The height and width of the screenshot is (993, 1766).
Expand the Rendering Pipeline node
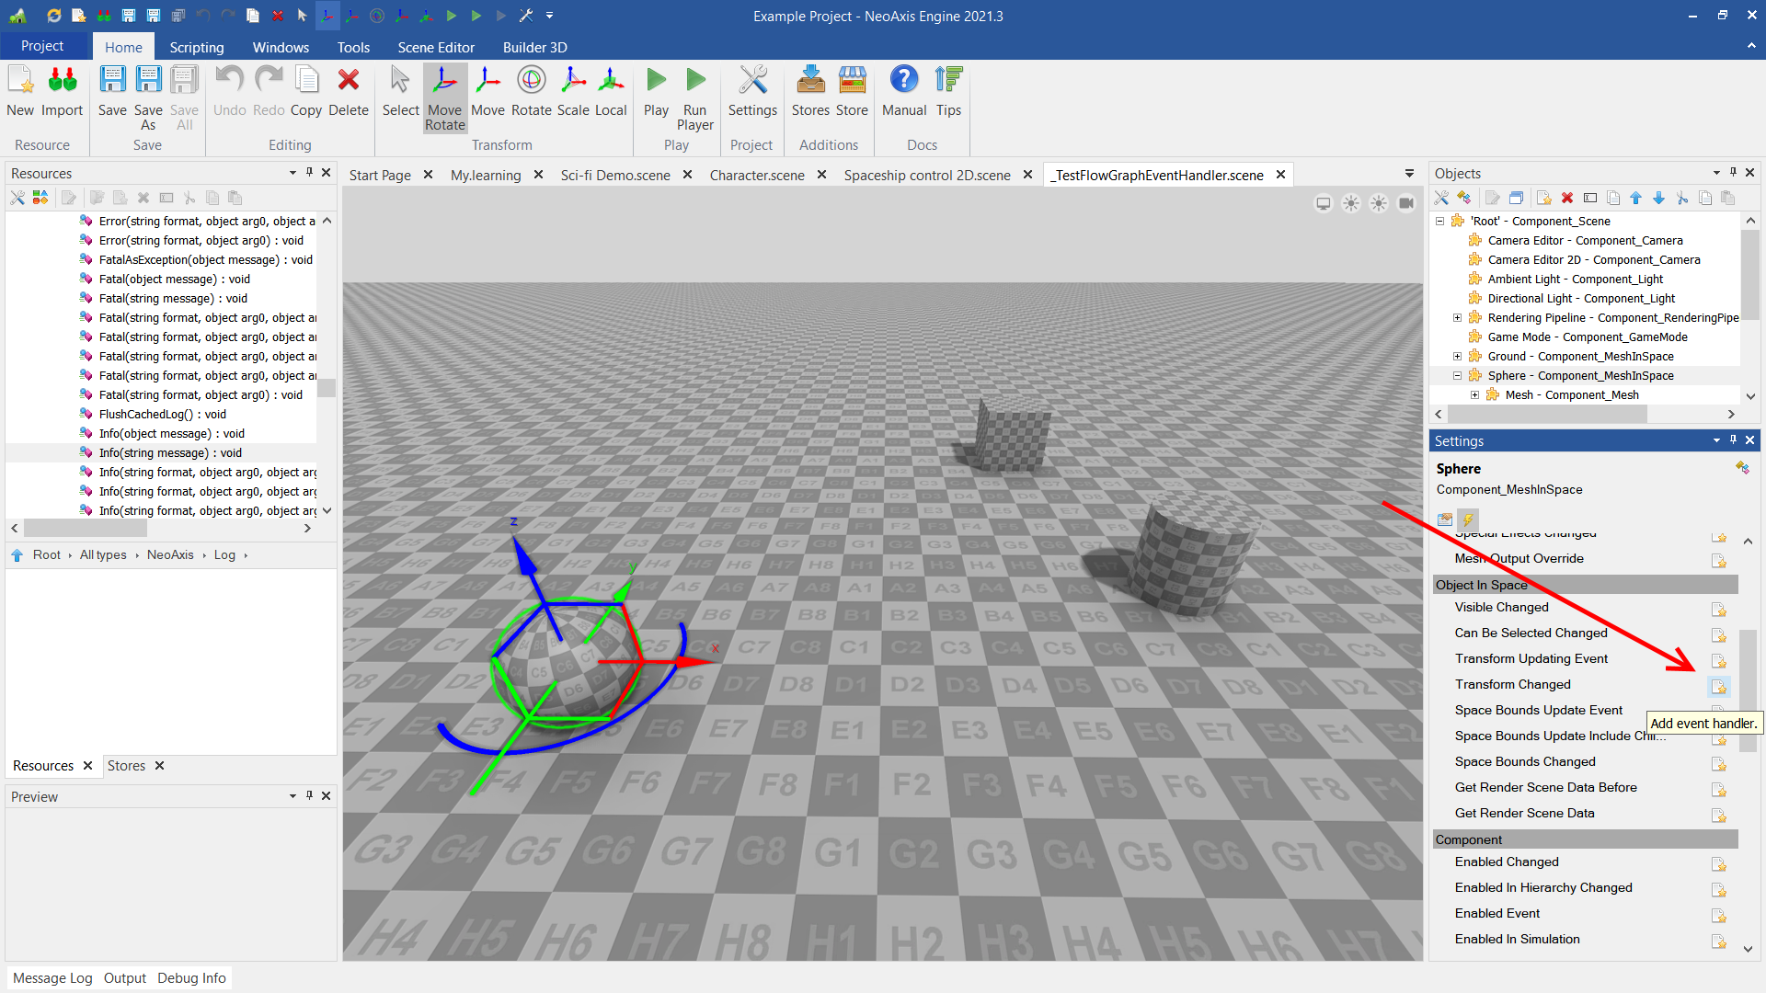1457,318
